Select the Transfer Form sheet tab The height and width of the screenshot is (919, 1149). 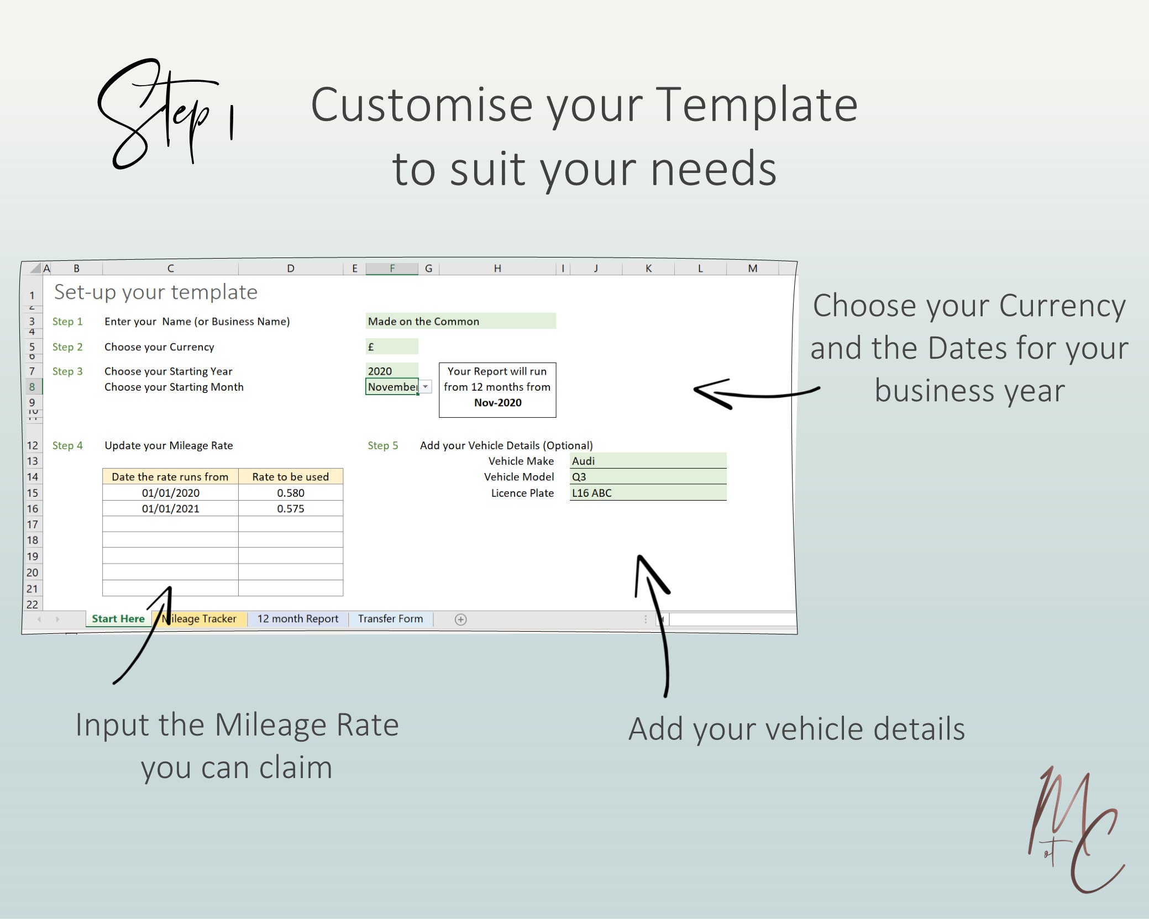click(390, 618)
